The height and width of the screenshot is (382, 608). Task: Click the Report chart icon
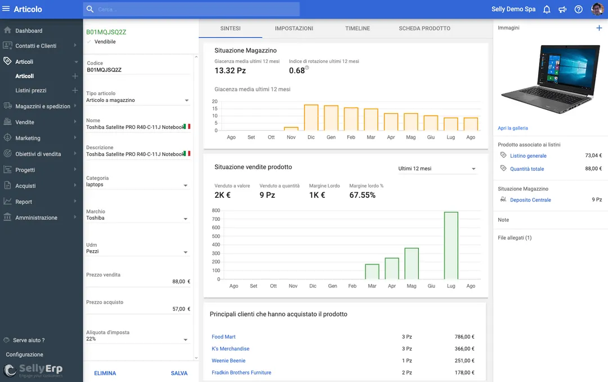(x=7, y=201)
